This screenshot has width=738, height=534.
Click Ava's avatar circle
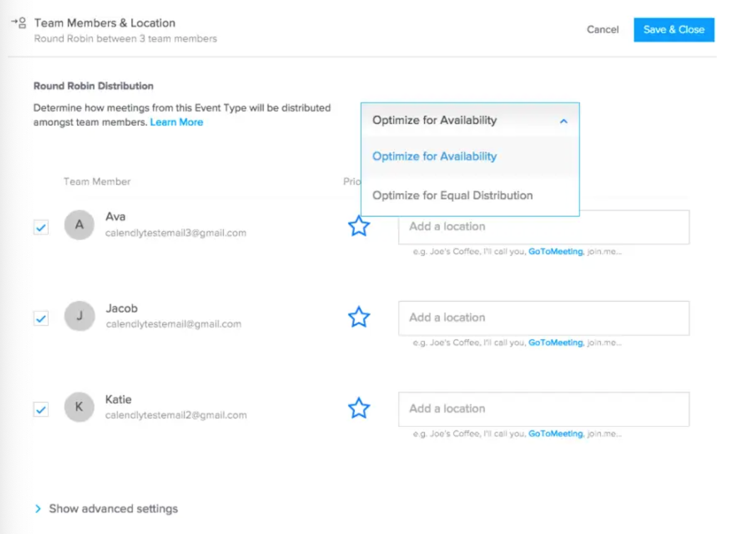tap(79, 225)
